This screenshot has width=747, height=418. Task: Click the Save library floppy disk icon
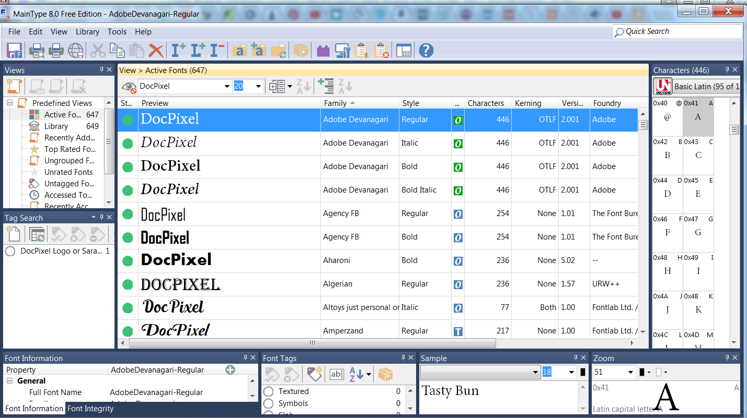14,51
